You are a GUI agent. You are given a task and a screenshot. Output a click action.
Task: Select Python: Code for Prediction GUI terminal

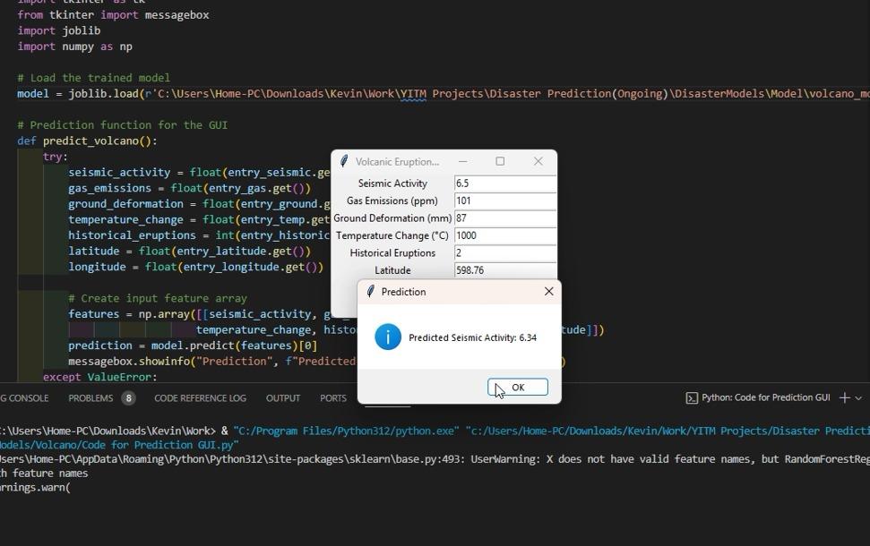coord(766,397)
